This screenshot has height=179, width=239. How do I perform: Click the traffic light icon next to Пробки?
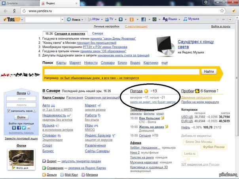click(197, 91)
